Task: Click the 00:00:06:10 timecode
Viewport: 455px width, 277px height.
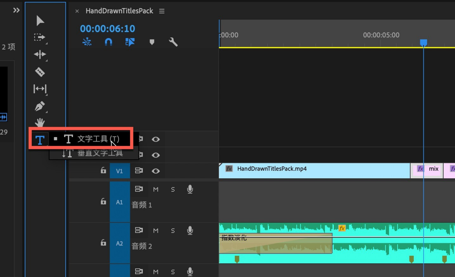Action: click(108, 29)
